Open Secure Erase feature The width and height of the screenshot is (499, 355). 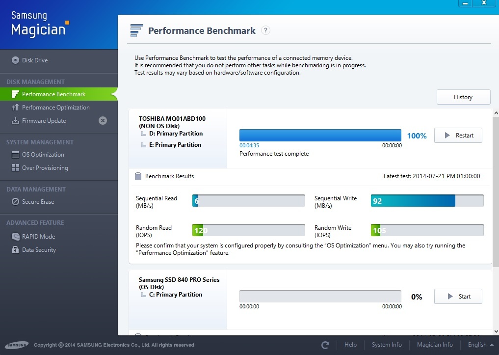pyautogui.click(x=38, y=202)
